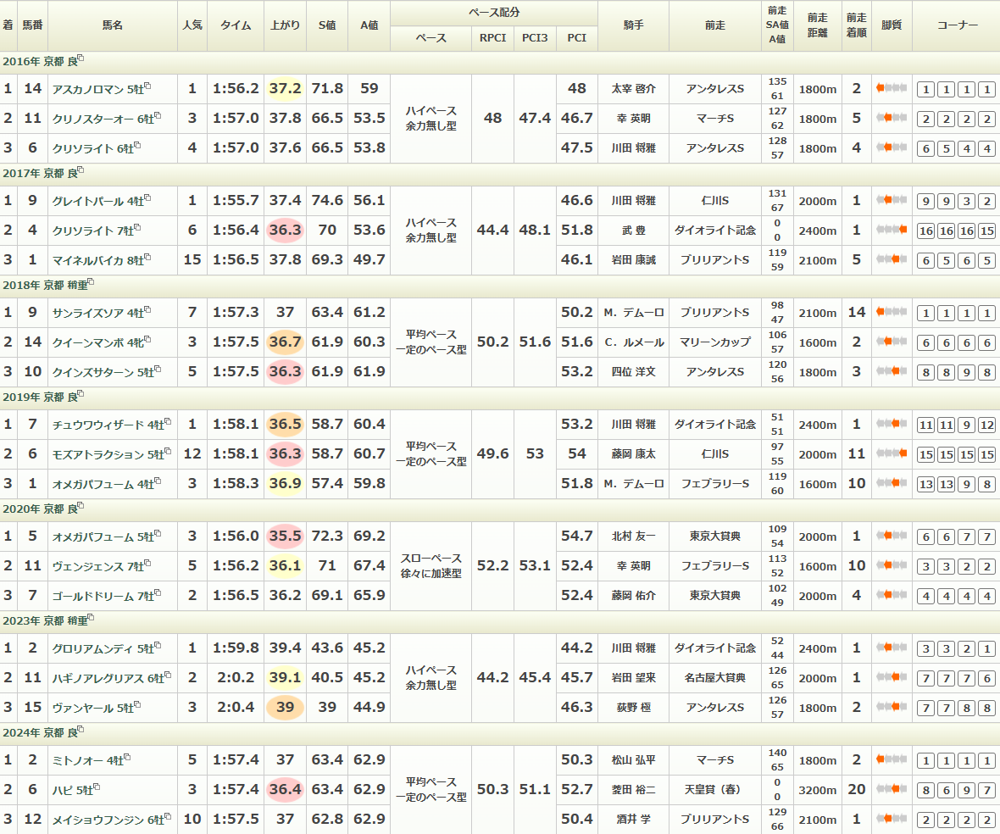Click running-style arrow icon in ハピ row
Screen dimensions: 1000x834
(891, 790)
